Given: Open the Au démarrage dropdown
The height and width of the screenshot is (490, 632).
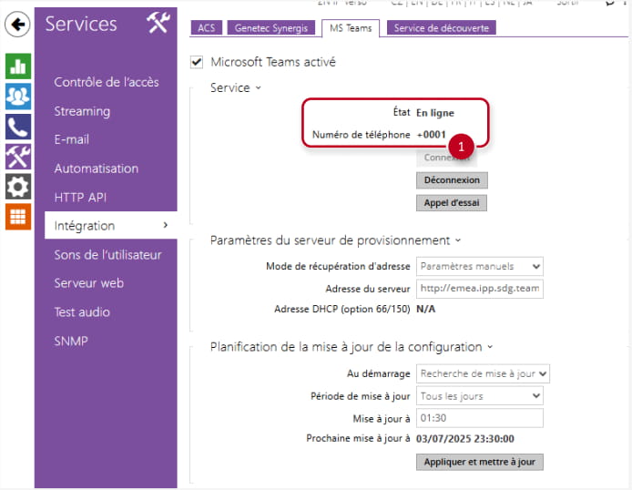Looking at the screenshot, I should coord(483,373).
